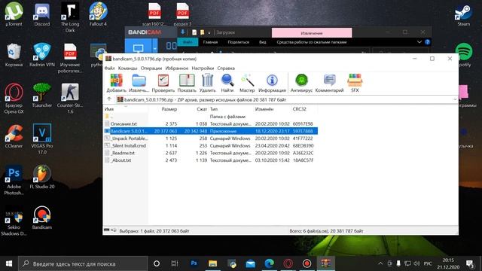Sort files by the Размер column
The width and height of the screenshot is (482, 271).
169,109
